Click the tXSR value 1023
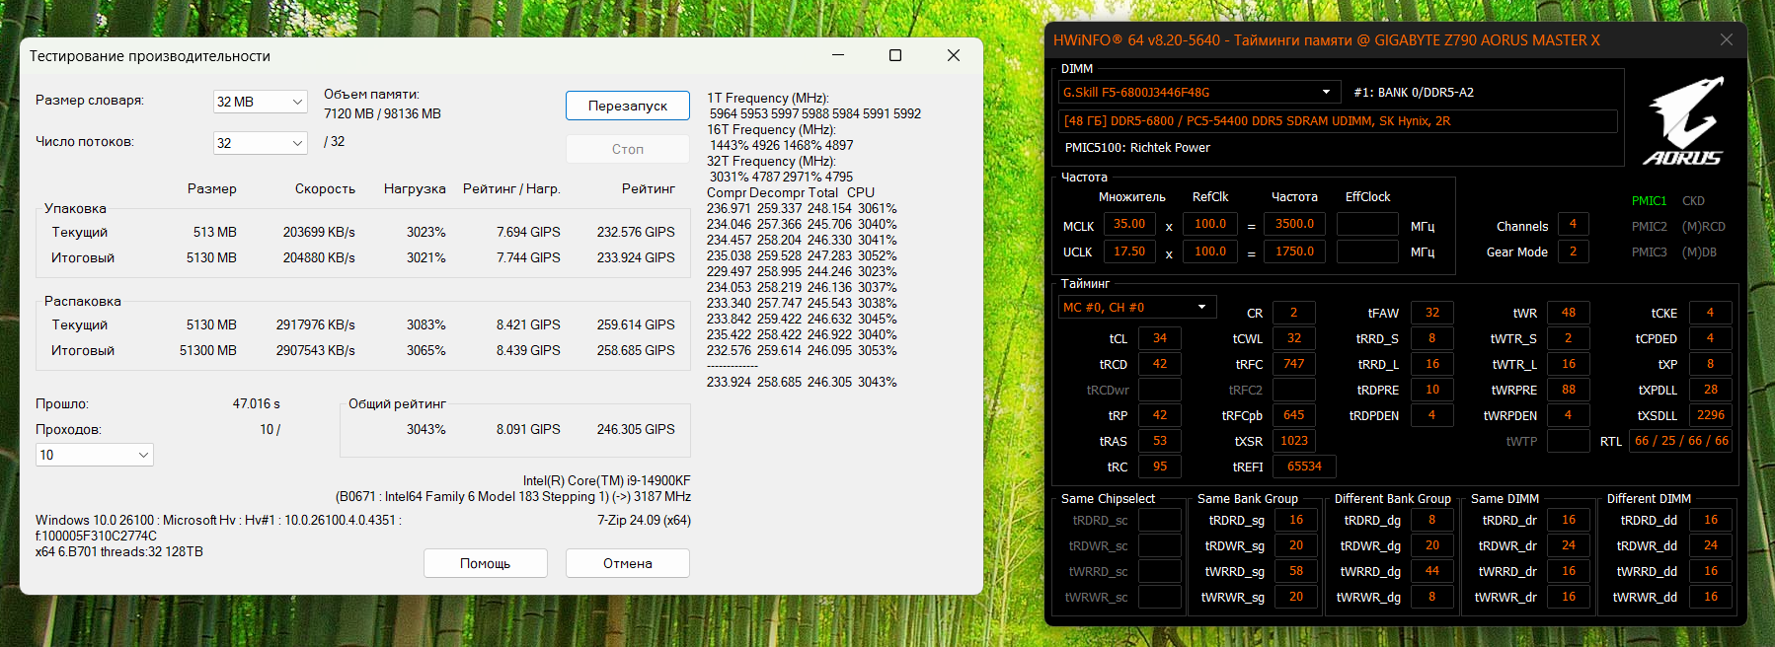The width and height of the screenshot is (1775, 647). coord(1294,441)
